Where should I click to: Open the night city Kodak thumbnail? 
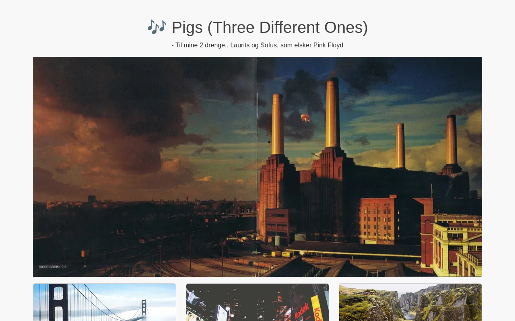(257, 302)
